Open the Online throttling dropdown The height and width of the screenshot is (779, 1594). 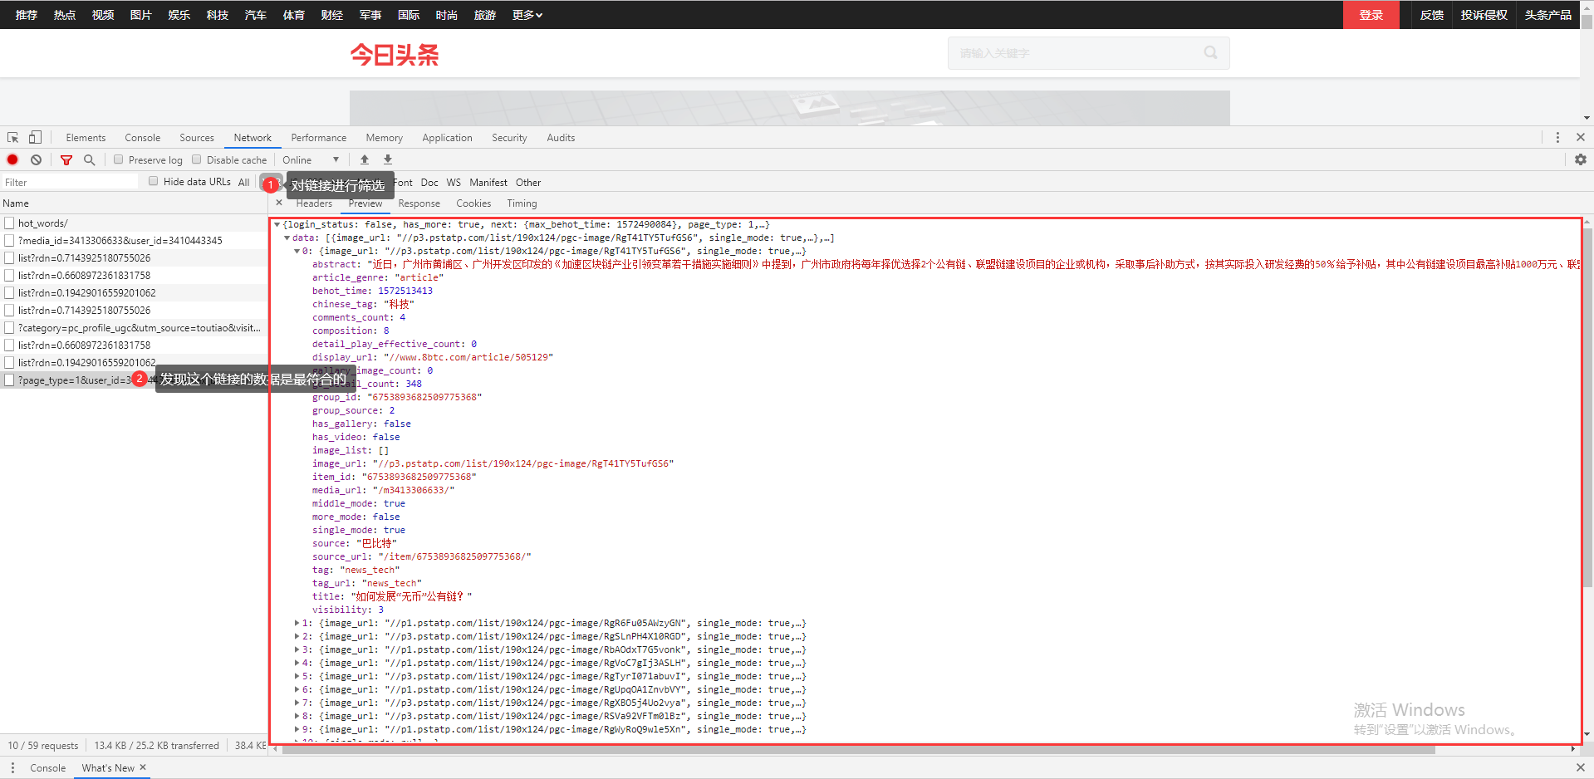311,160
